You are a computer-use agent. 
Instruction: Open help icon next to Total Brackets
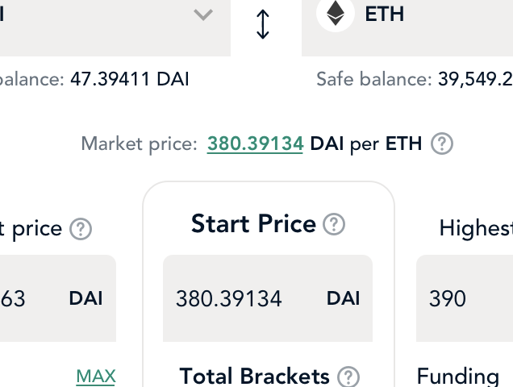[x=348, y=377]
